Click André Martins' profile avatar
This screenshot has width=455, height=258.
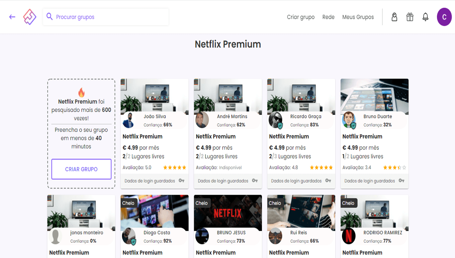(x=202, y=120)
